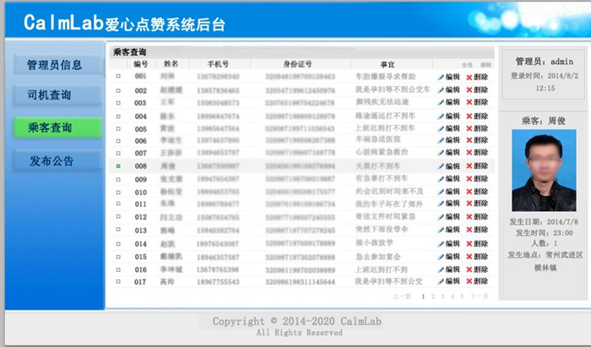Click the red delete icon for row 017
591x347 pixels.
[x=469, y=282]
